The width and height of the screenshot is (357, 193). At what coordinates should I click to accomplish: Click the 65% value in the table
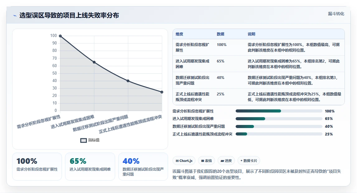click(220, 61)
